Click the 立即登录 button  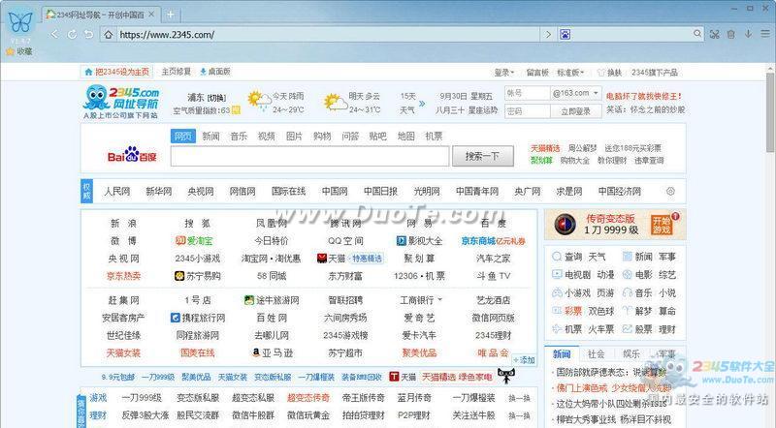coord(576,111)
